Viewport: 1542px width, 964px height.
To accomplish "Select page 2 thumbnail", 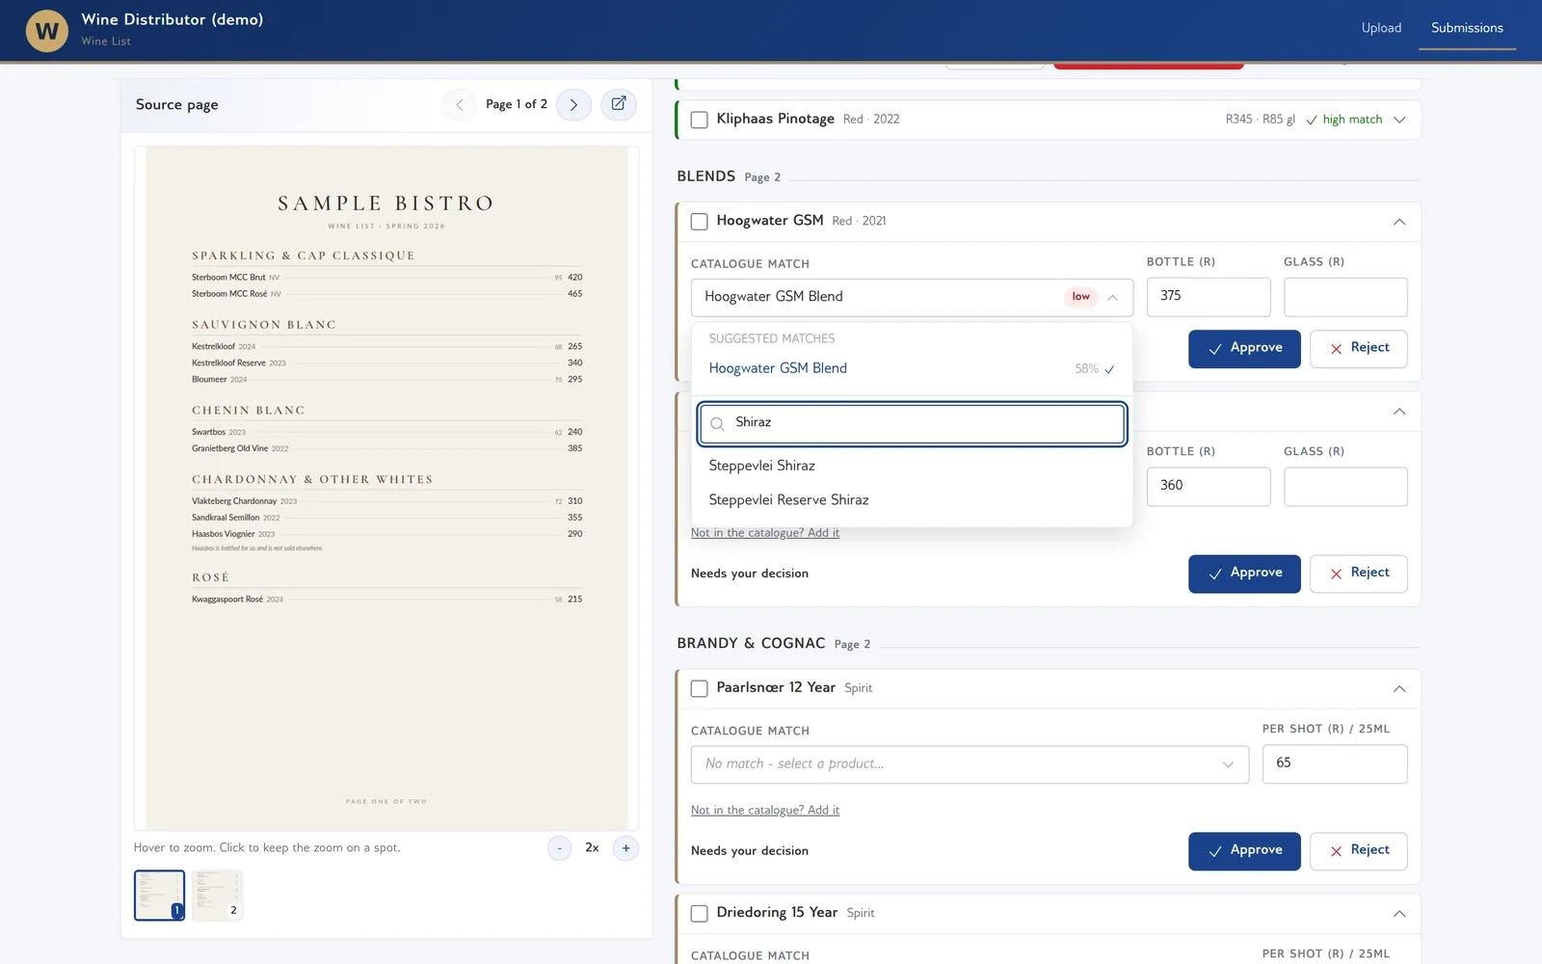I will [217, 896].
